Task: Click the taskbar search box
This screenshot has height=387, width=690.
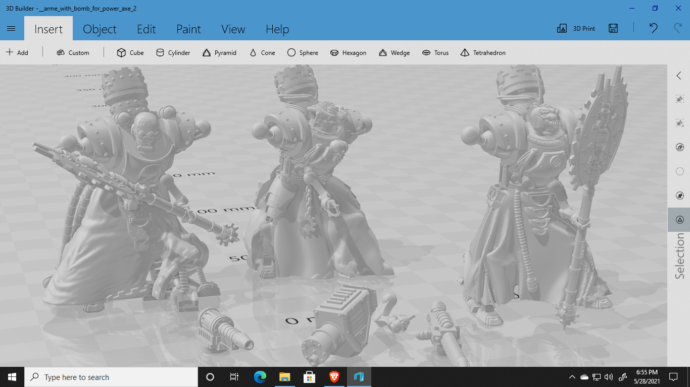Action: 111,377
